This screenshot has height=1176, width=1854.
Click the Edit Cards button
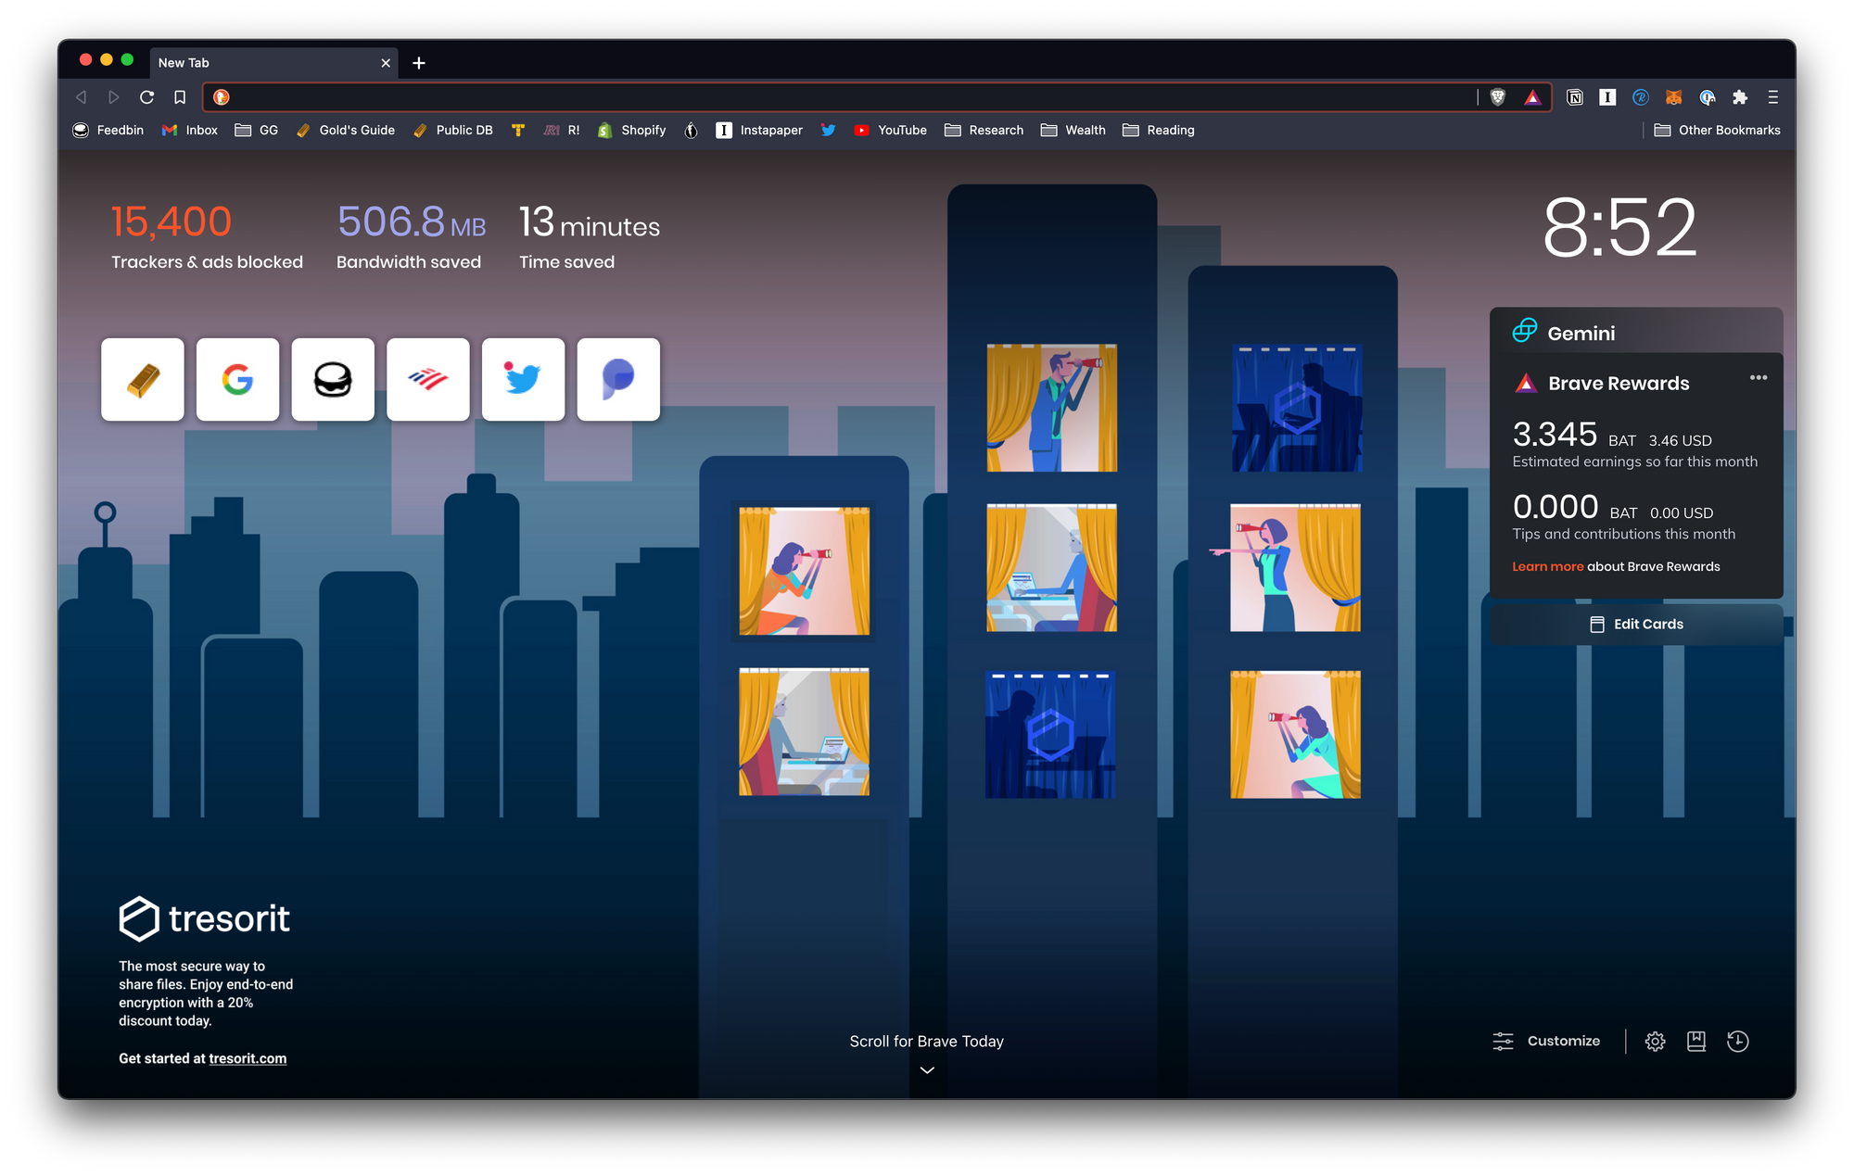click(1636, 625)
